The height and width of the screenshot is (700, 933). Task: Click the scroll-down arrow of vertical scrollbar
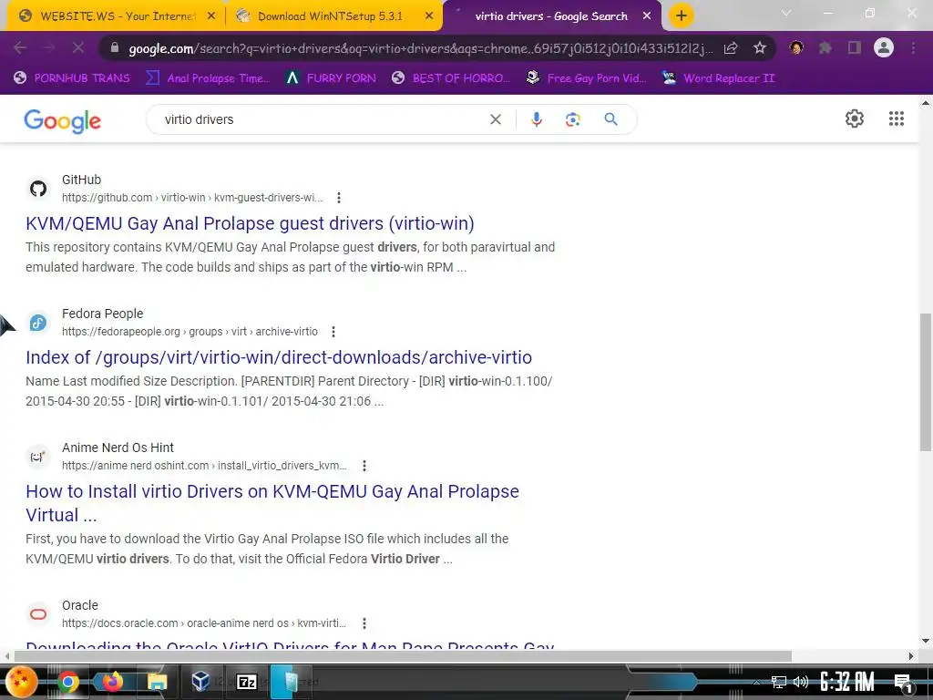[926, 642]
